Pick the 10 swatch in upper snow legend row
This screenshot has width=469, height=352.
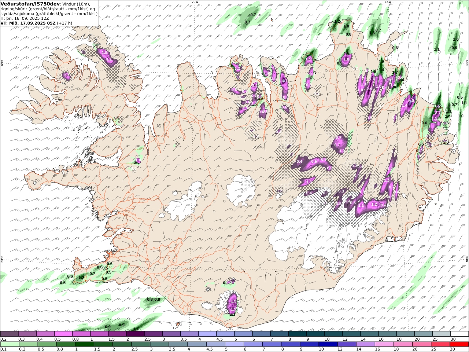[333, 334]
